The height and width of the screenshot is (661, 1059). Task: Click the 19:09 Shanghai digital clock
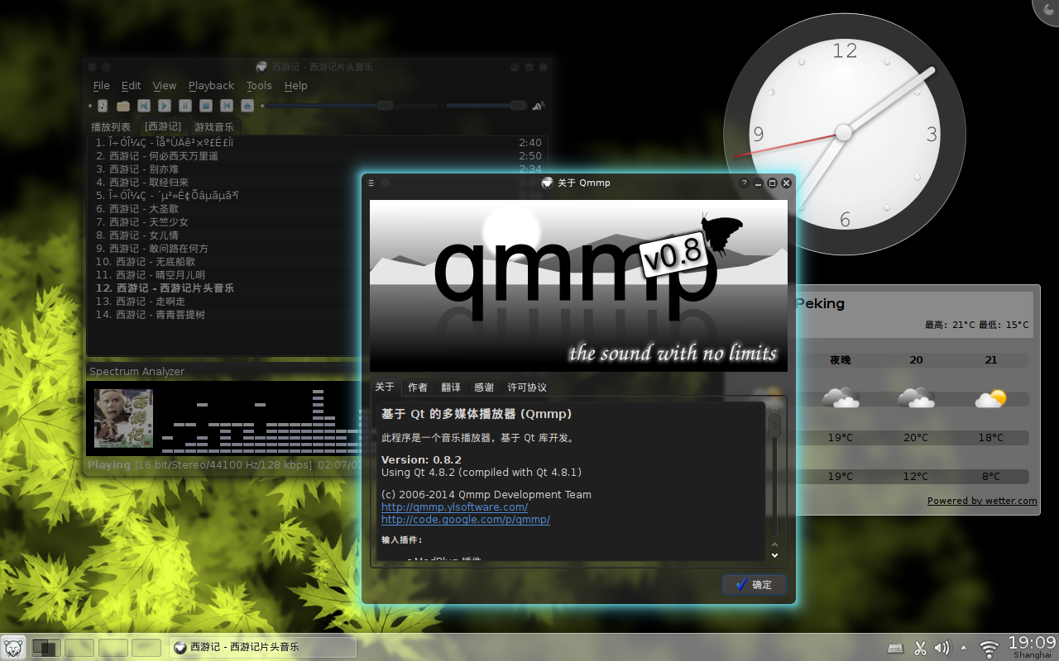[x=1032, y=647]
